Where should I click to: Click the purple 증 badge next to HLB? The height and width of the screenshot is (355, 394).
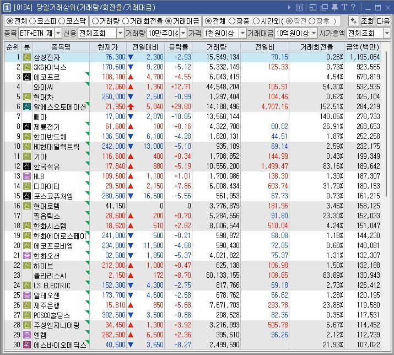(x=27, y=176)
